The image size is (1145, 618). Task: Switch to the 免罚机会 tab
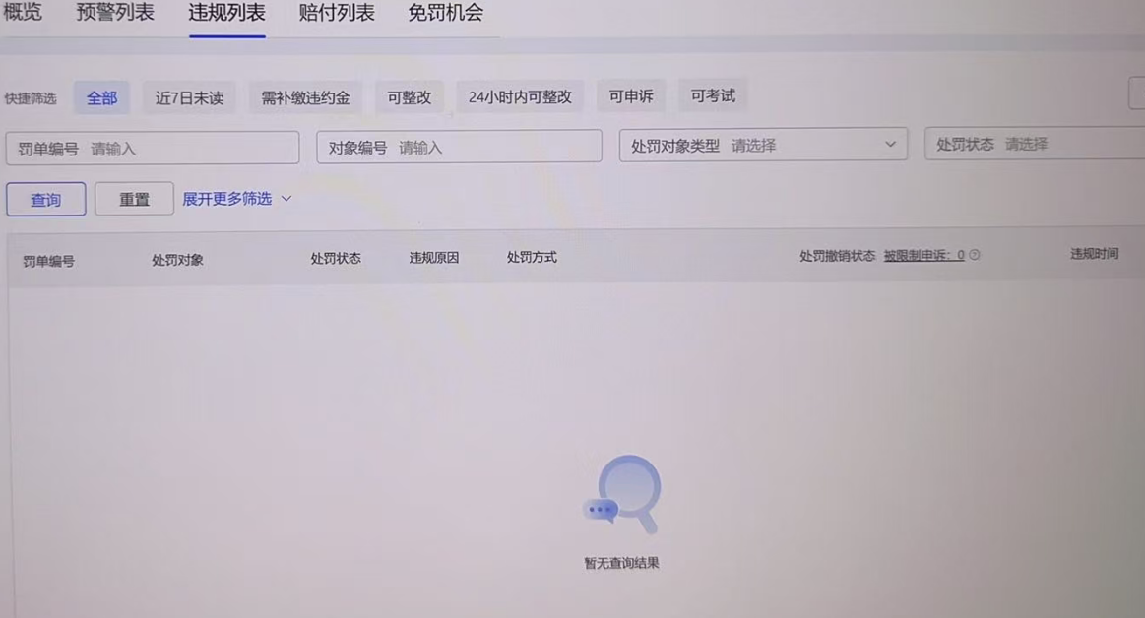tap(445, 13)
